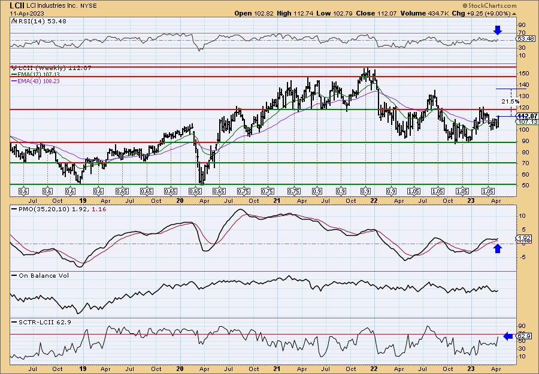Click the green EMA(17) 107.13 legend entry
The width and height of the screenshot is (539, 374).
[36, 75]
